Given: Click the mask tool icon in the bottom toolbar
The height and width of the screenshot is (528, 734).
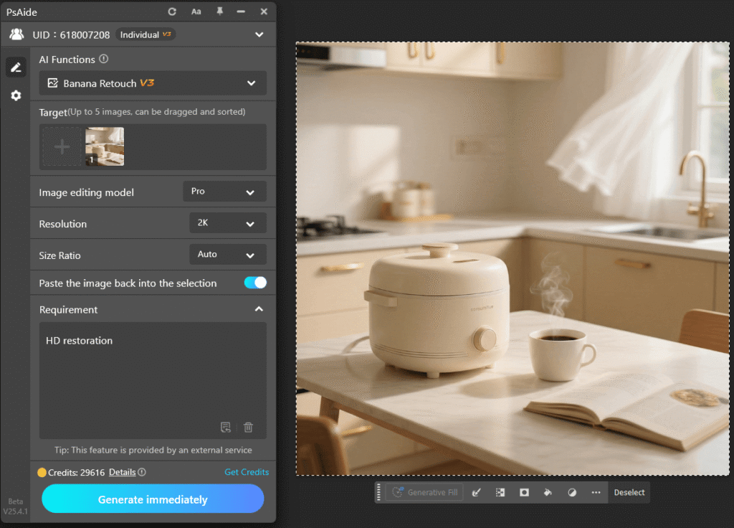Looking at the screenshot, I should tap(524, 492).
